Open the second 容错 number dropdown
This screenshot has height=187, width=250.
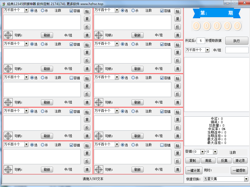[x=215, y=152]
